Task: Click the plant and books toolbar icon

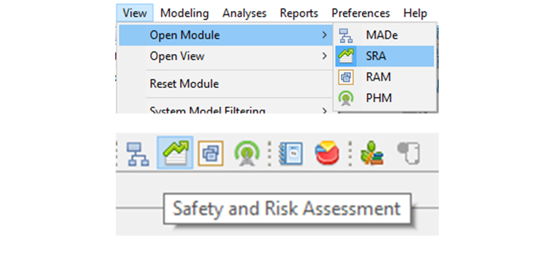Action: [x=371, y=153]
